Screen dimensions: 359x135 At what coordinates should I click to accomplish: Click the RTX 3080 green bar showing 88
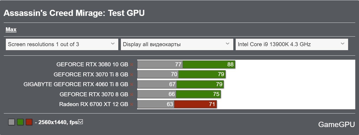click(209, 64)
